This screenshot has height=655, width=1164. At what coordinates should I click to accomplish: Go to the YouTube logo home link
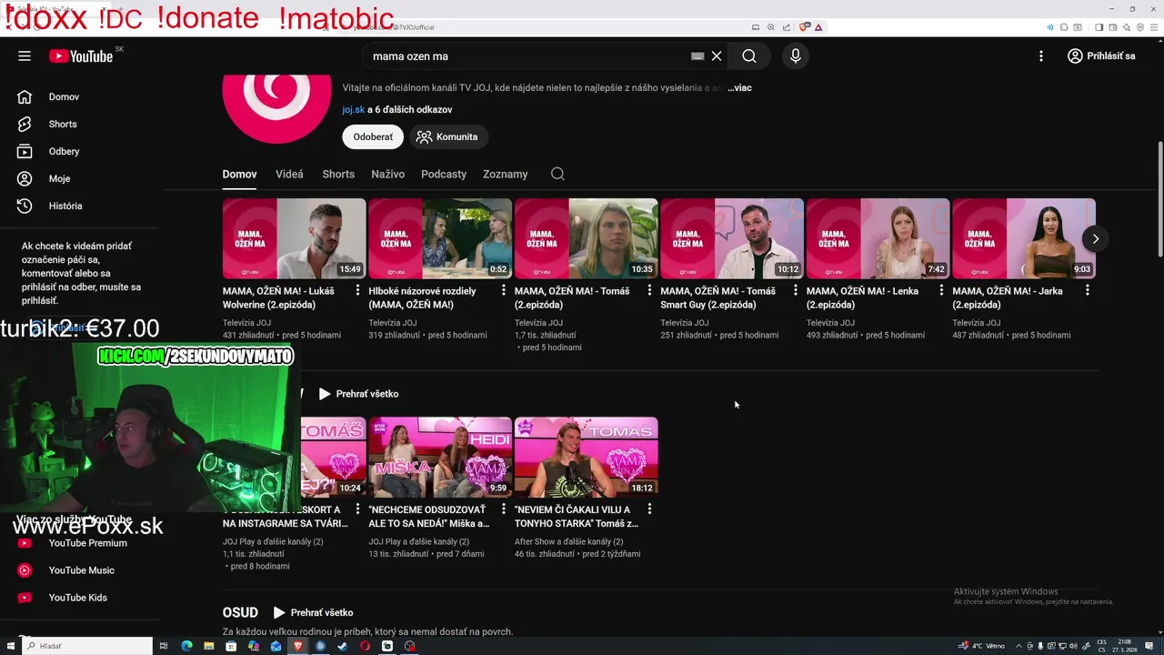click(x=81, y=56)
